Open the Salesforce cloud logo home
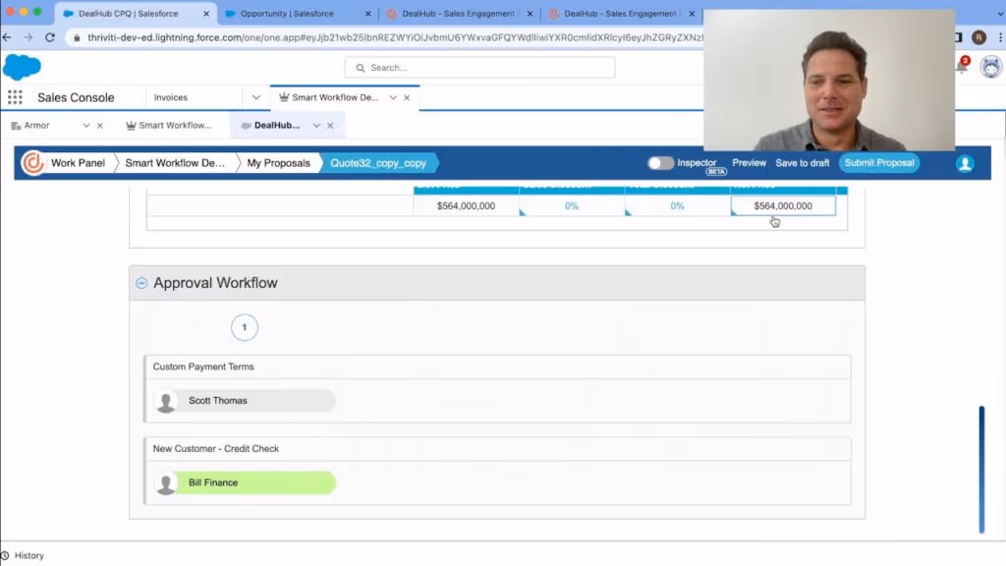 (22, 67)
